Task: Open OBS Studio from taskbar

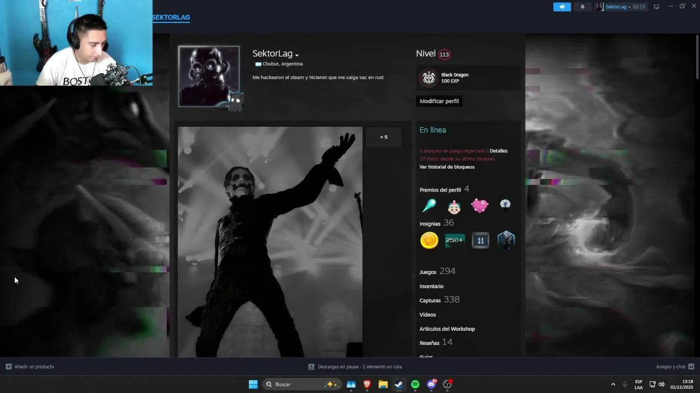Action: pos(447,384)
